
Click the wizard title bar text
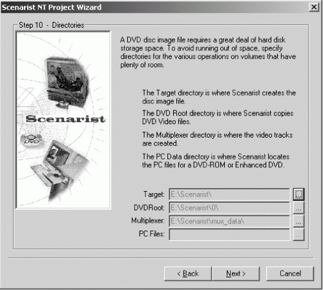(x=52, y=7)
